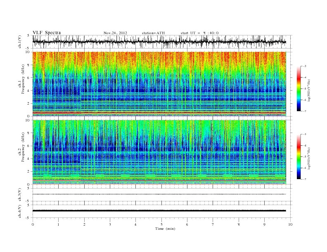Click the ch.4 thick waveform trace
The image size is (327, 252).
click(x=159, y=211)
